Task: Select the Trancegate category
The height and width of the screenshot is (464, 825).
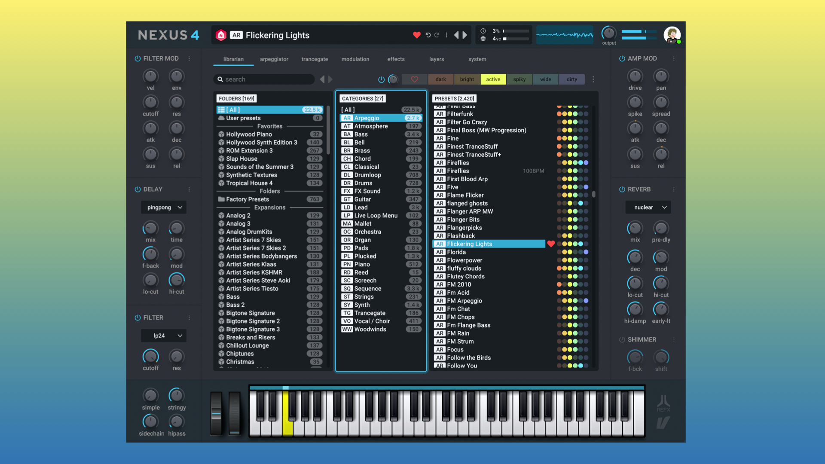Action: click(x=381, y=313)
